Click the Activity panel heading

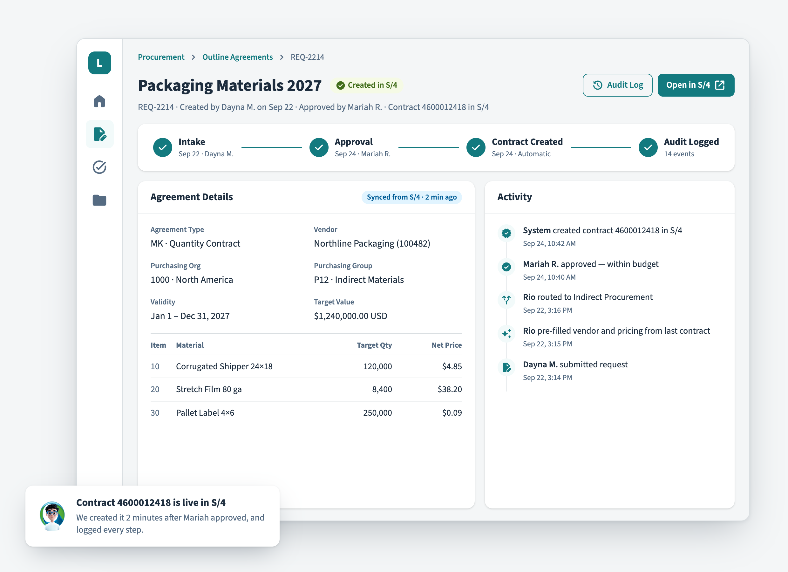pyautogui.click(x=514, y=197)
